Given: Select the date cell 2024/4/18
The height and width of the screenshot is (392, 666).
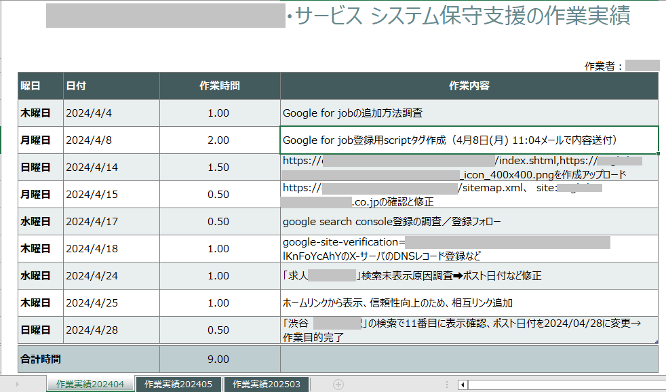Looking at the screenshot, I should pos(111,249).
